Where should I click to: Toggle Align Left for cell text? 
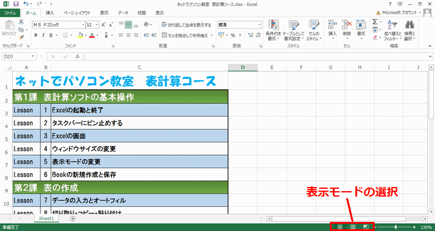[x=121, y=35]
